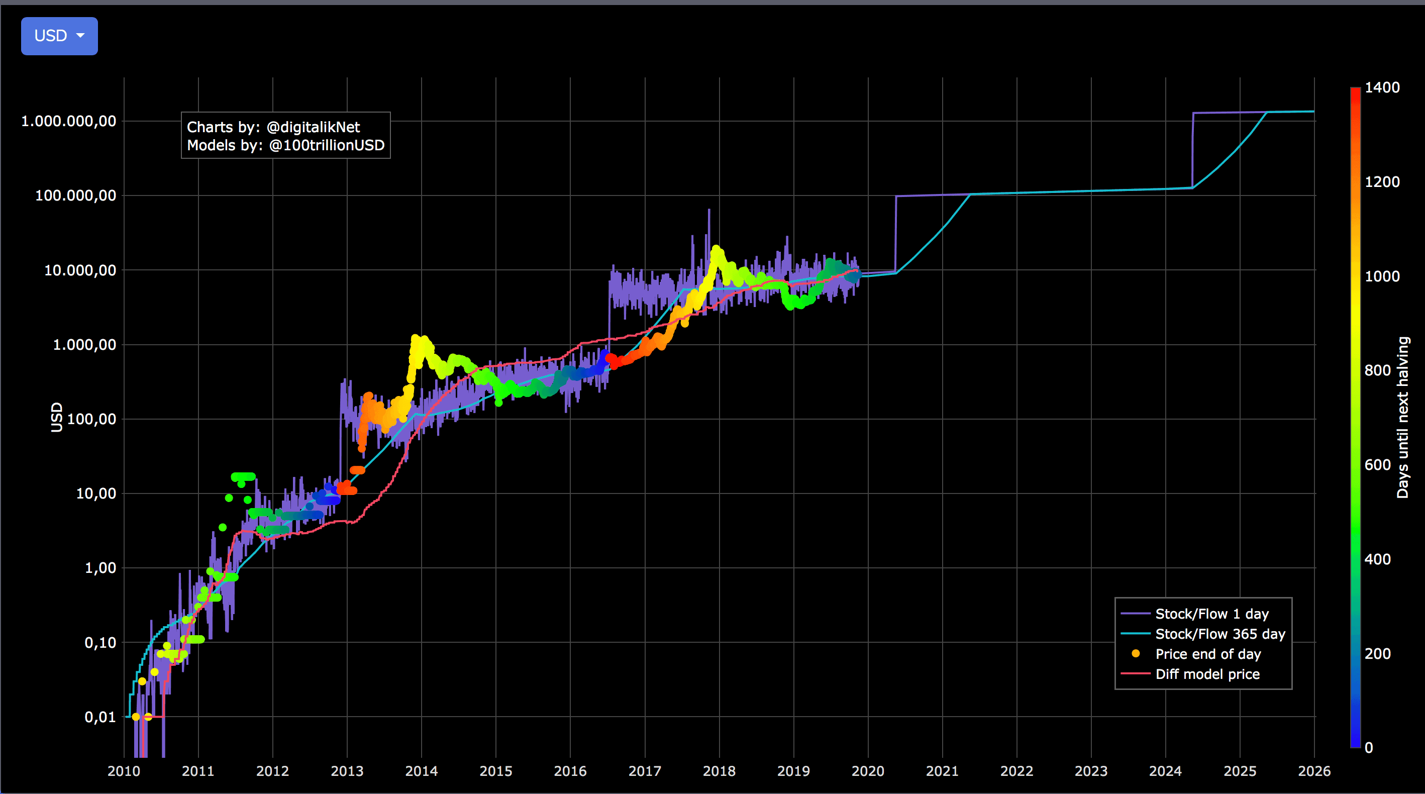The image size is (1425, 794).
Task: Toggle the Diff model price legend entry
Action: pos(1190,674)
